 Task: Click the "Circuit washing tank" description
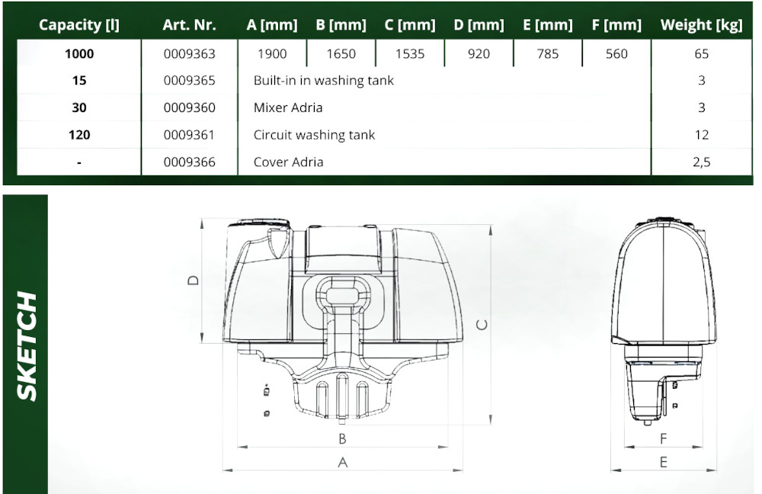click(x=315, y=135)
